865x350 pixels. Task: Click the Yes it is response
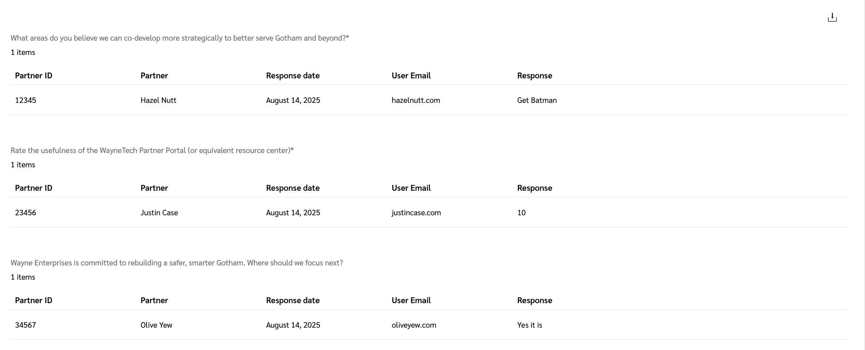coord(529,325)
